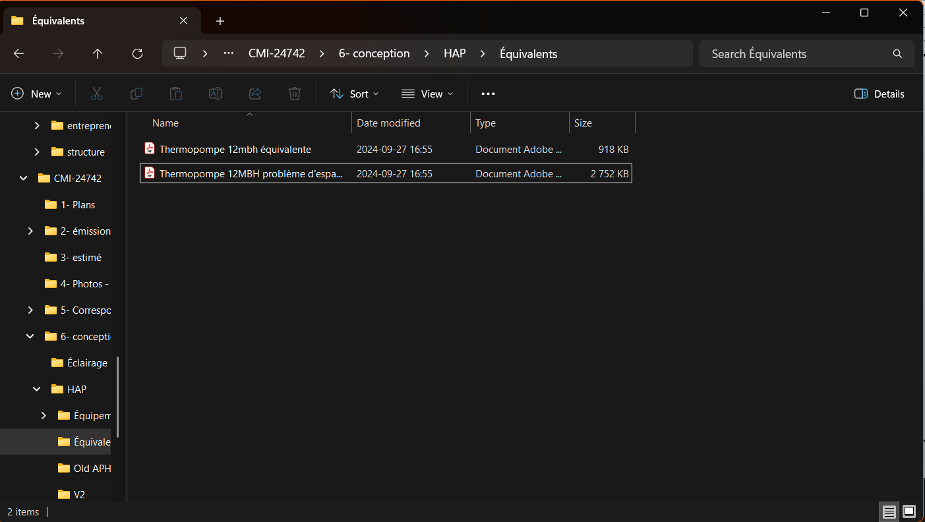Click the Share icon in toolbar
The height and width of the screenshot is (522, 925).
point(255,94)
